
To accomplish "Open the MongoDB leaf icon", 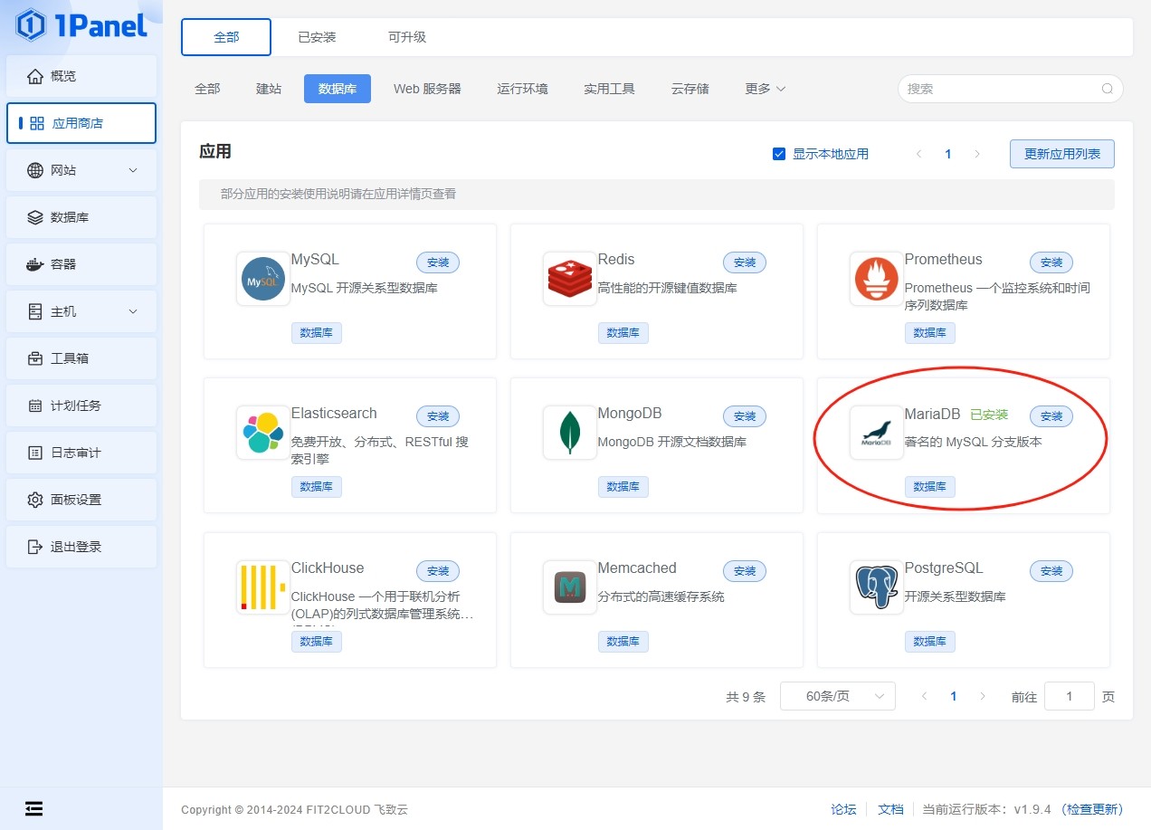I will 570,433.
